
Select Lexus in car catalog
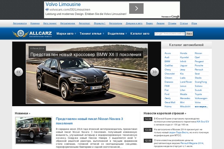(x=183, y=86)
